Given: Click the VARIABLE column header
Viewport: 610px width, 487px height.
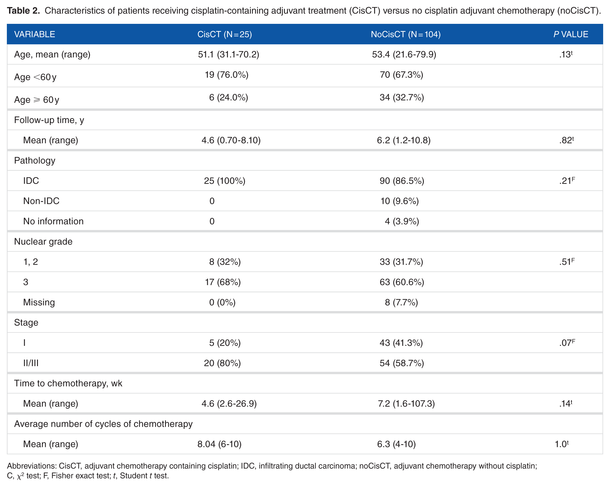Looking at the screenshot, I should [35, 34].
